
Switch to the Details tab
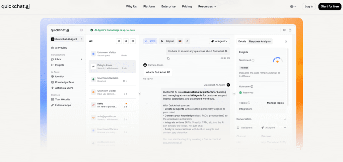coord(242,41)
